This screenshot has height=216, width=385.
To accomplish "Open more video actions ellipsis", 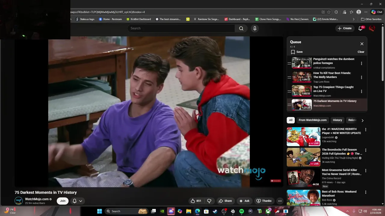I will point(280,201).
